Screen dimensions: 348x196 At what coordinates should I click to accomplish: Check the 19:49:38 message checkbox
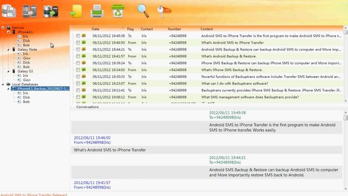click(78, 36)
